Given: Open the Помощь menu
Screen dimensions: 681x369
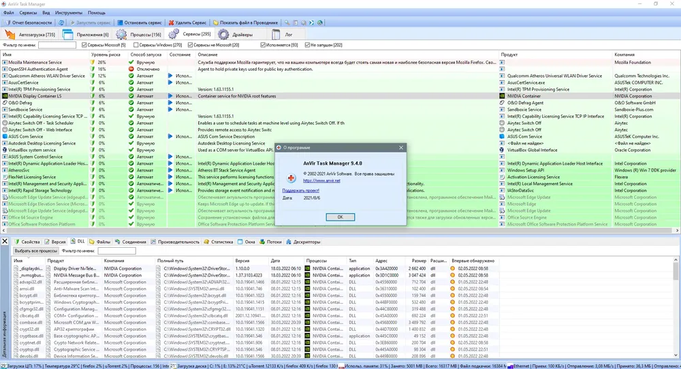Looking at the screenshot, I should click(97, 13).
